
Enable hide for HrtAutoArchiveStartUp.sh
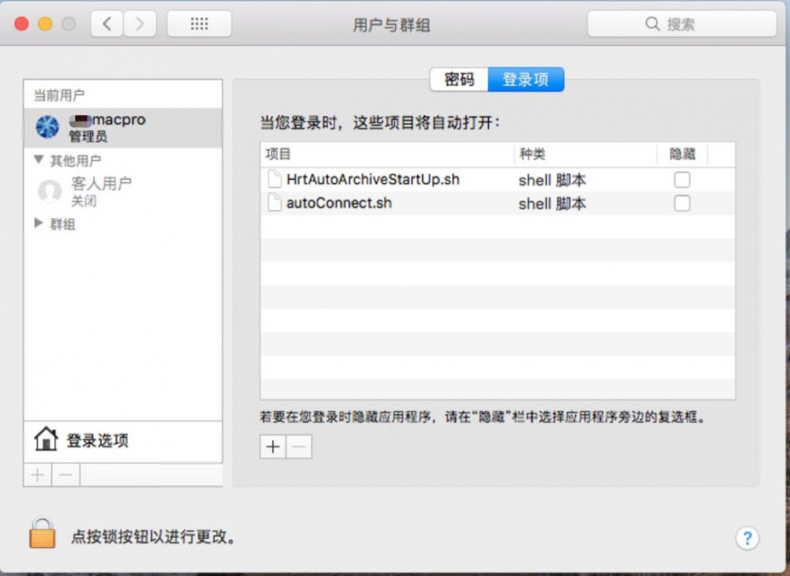tap(681, 179)
